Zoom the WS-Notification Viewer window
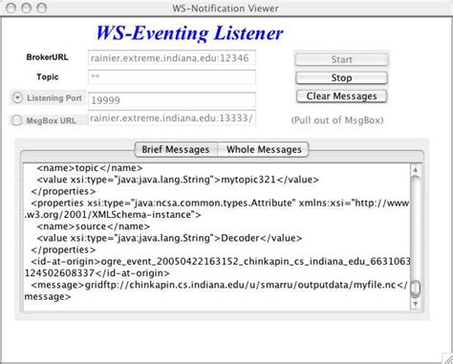 pos(42,8)
